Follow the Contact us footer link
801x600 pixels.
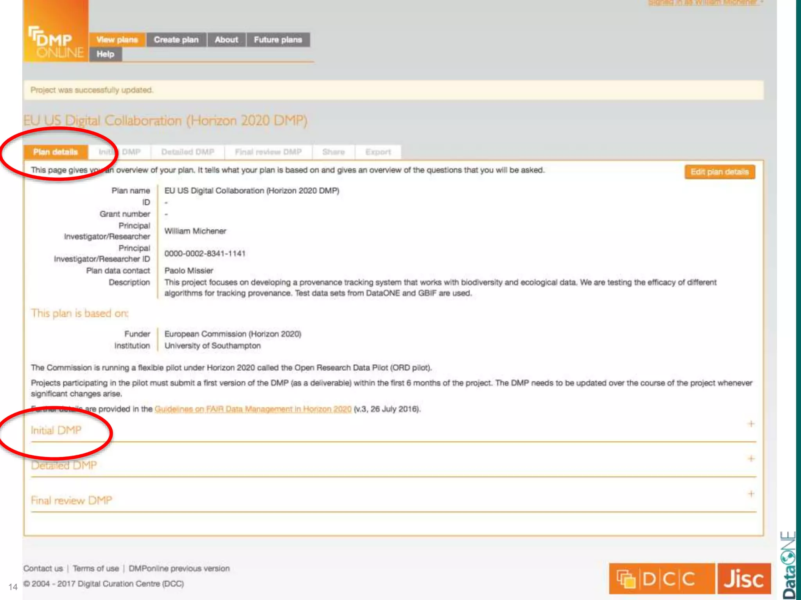point(43,568)
